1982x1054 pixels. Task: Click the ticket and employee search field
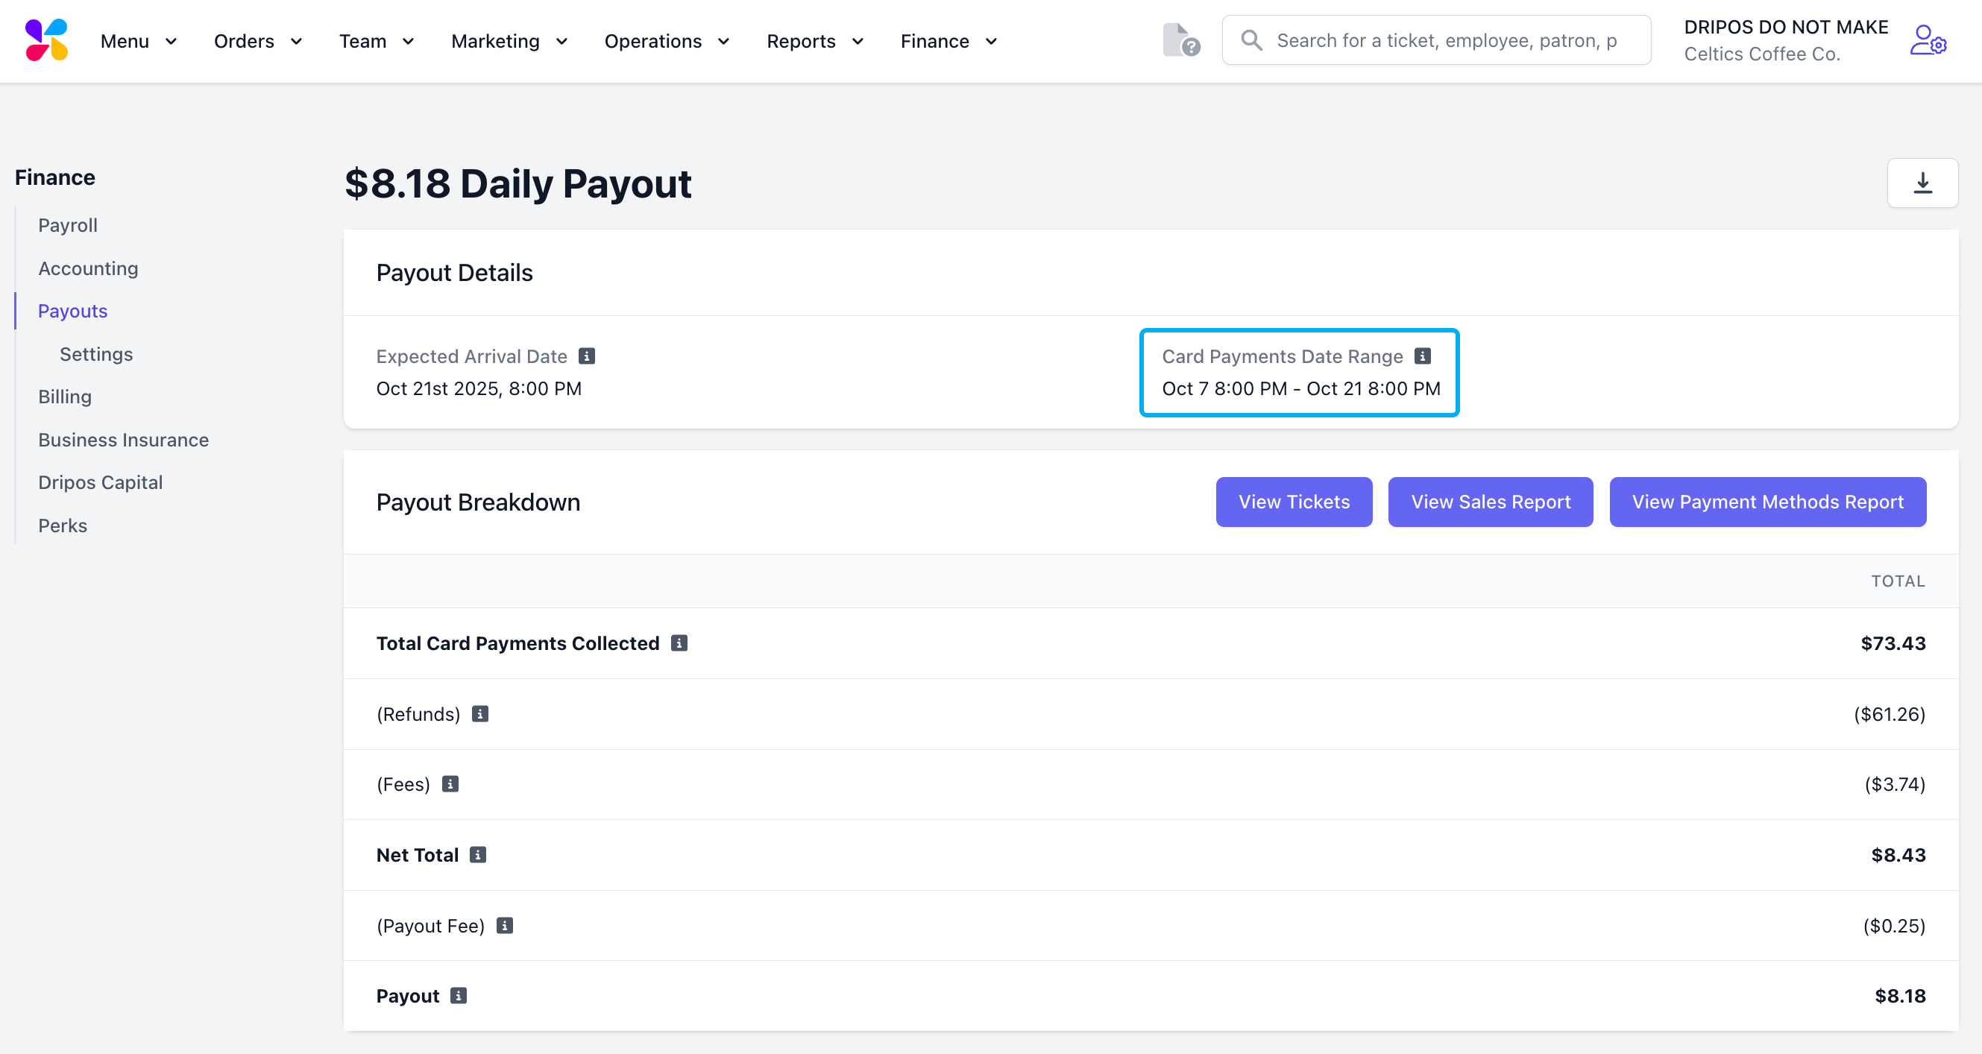coord(1447,40)
